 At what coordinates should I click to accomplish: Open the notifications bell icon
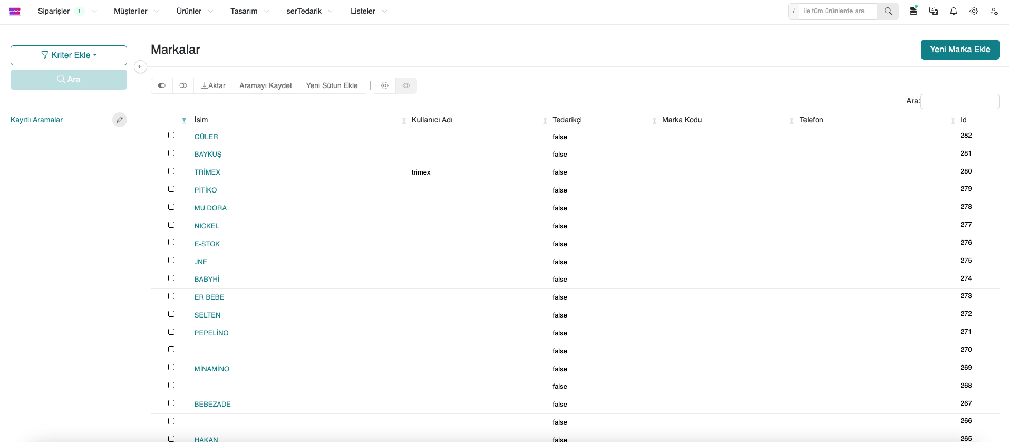[x=954, y=11]
